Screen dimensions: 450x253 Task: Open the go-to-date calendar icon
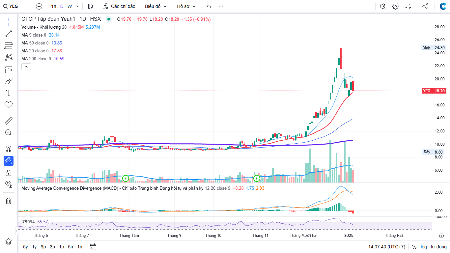click(93, 247)
